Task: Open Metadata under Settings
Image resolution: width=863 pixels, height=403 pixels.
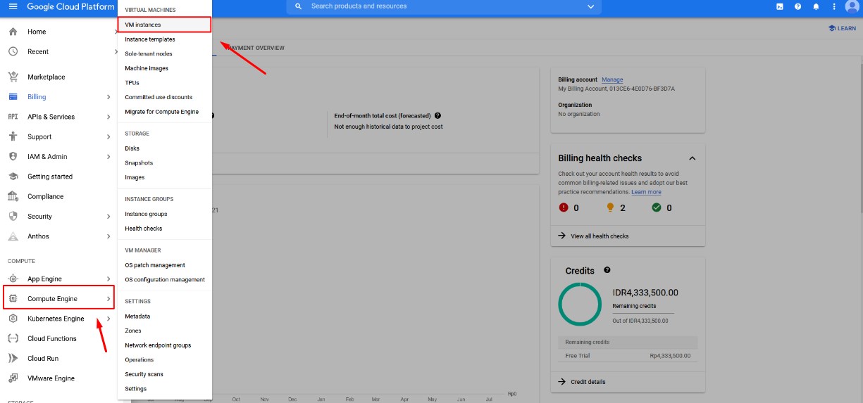Action: pos(164,316)
